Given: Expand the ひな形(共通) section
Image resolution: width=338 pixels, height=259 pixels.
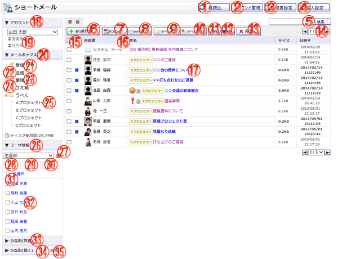Looking at the screenshot, I should pyautogui.click(x=23, y=240).
